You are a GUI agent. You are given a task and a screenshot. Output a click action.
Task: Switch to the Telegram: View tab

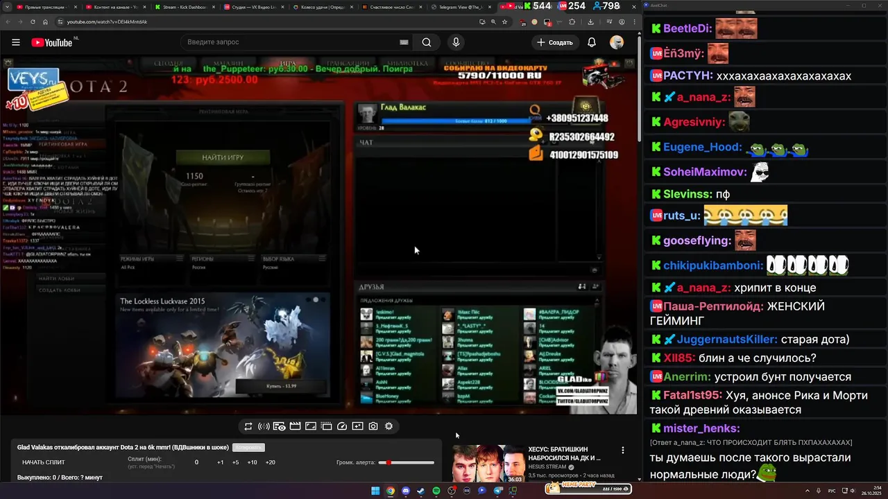[x=461, y=6]
